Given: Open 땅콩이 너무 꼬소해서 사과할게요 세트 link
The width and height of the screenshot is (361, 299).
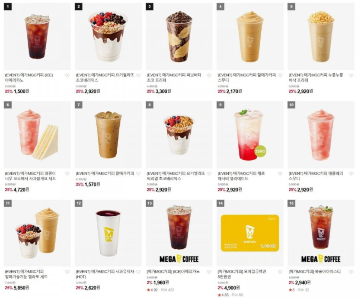Looking at the screenshot, I should 30,176.
